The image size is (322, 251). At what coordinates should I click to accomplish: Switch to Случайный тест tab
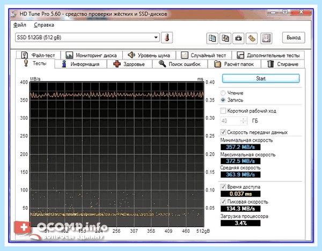pos(204,55)
